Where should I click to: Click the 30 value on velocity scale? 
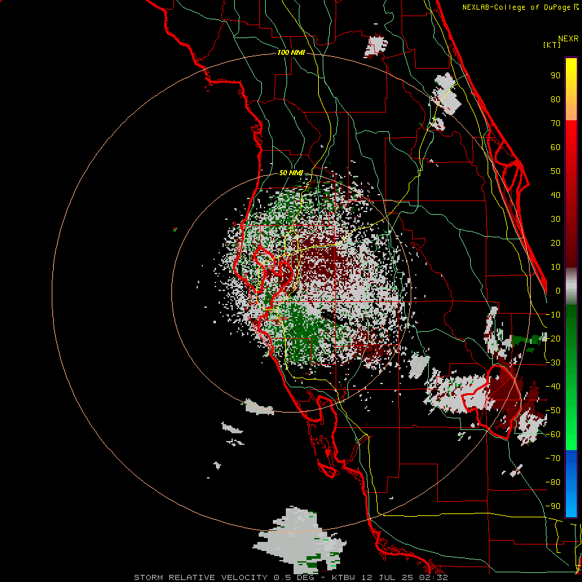555,219
